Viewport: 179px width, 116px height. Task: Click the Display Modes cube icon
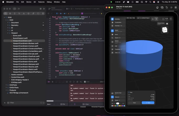pyautogui.click(x=167, y=24)
